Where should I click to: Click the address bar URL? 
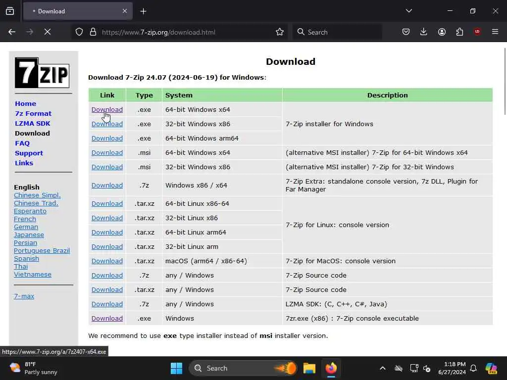(x=158, y=32)
